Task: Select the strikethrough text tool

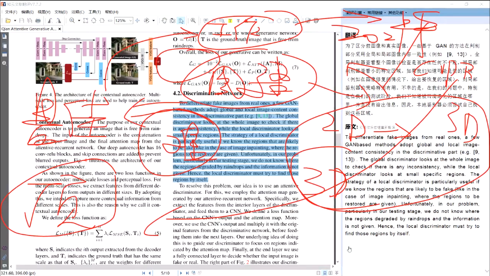Action: pos(238,21)
